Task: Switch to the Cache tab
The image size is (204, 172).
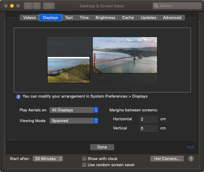Action: (x=128, y=18)
